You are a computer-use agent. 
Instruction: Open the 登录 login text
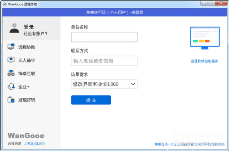click(29, 27)
